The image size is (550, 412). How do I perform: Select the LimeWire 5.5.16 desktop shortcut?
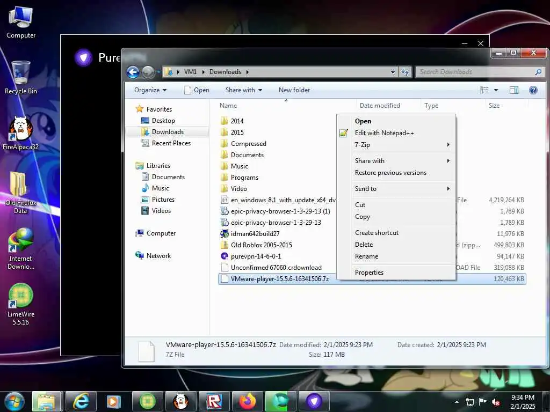21,304
